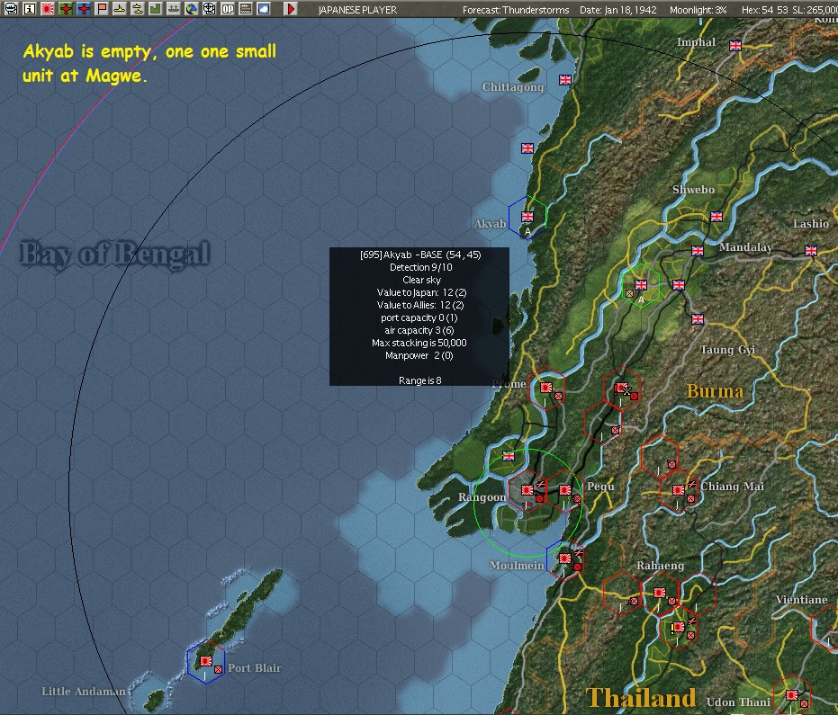Open the single ship list icon
This screenshot has height=715, width=838.
[x=120, y=8]
